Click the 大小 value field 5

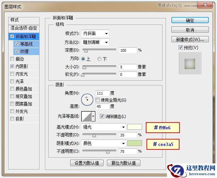pos(128,67)
